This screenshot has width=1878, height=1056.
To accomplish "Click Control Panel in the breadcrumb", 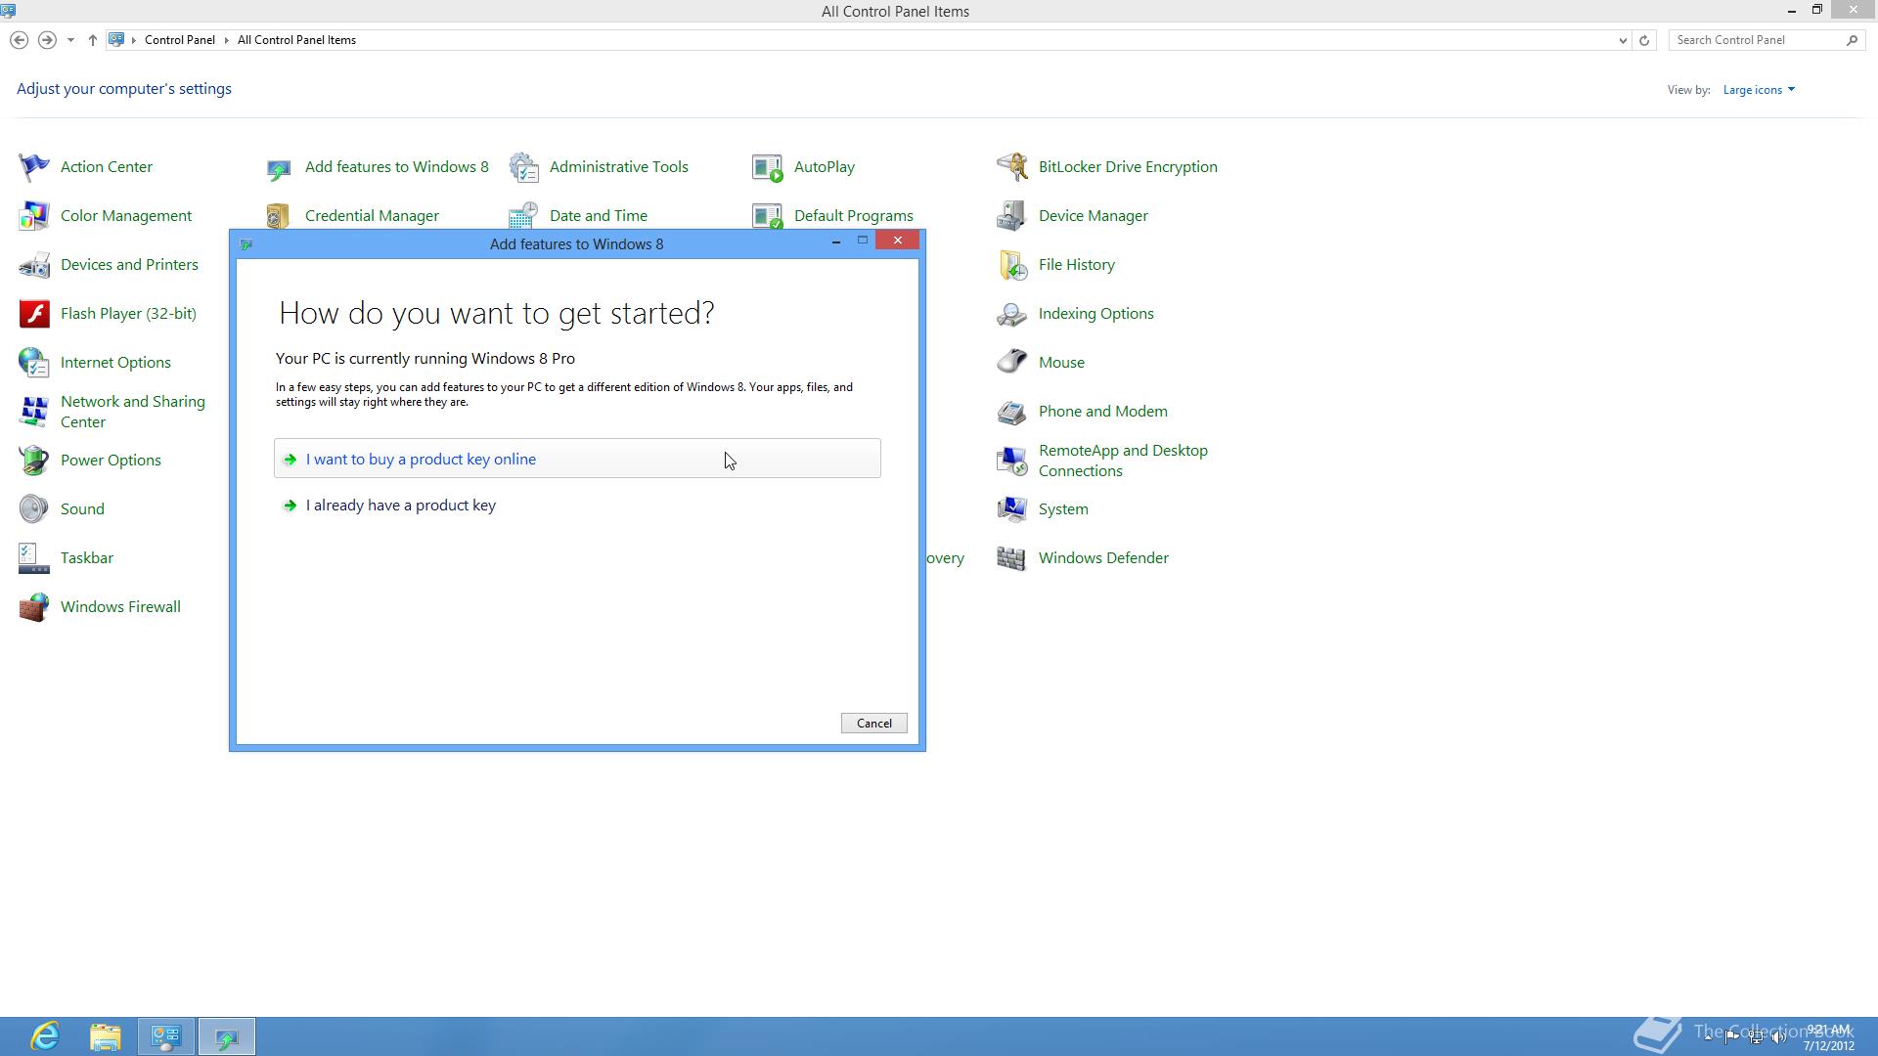I will point(180,40).
